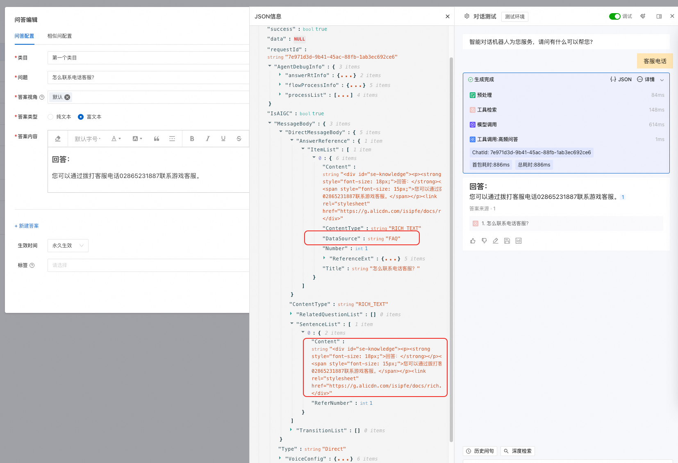Click the edit pencil icon below answer
Image resolution: width=678 pixels, height=463 pixels.
click(x=496, y=241)
